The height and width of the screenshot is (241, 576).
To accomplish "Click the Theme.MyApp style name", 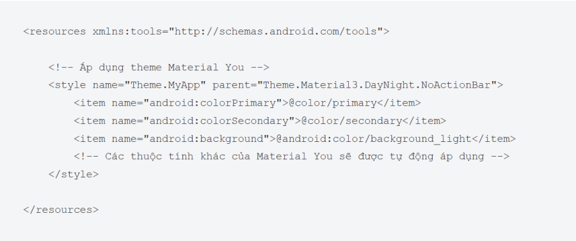I will tap(165, 86).
